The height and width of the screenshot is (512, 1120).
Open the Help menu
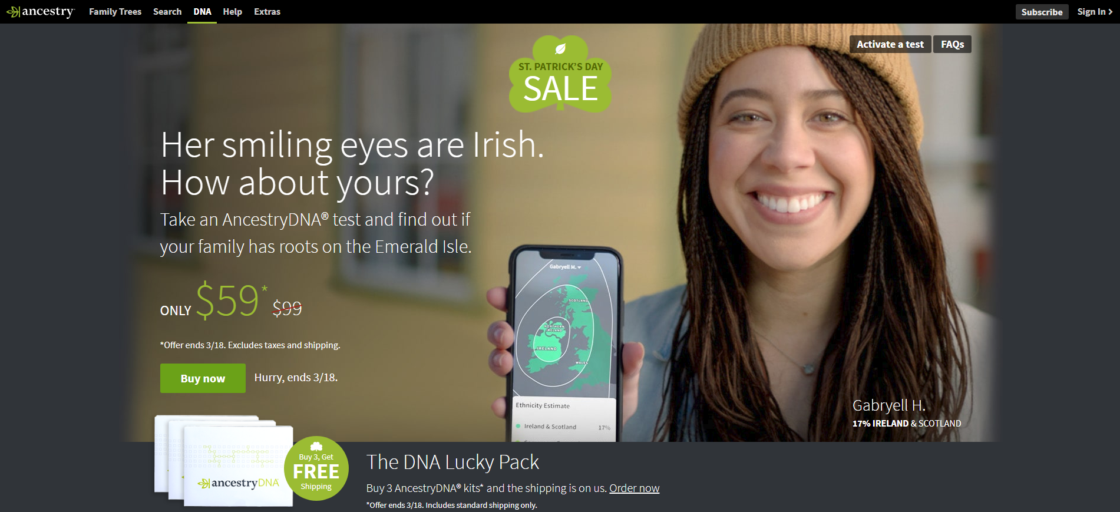(x=233, y=12)
